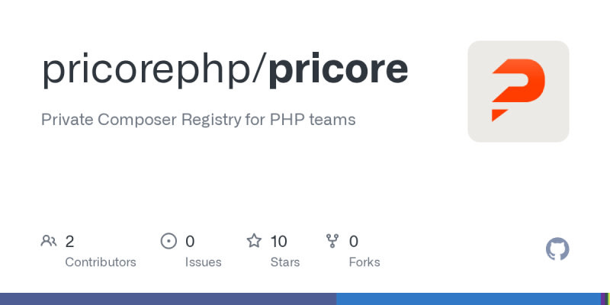Click the Forks branch icon

[332, 242]
